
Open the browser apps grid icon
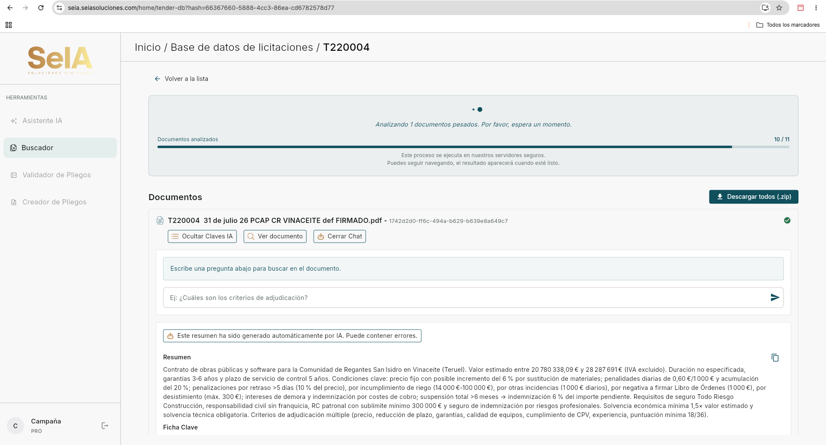pyautogui.click(x=9, y=25)
